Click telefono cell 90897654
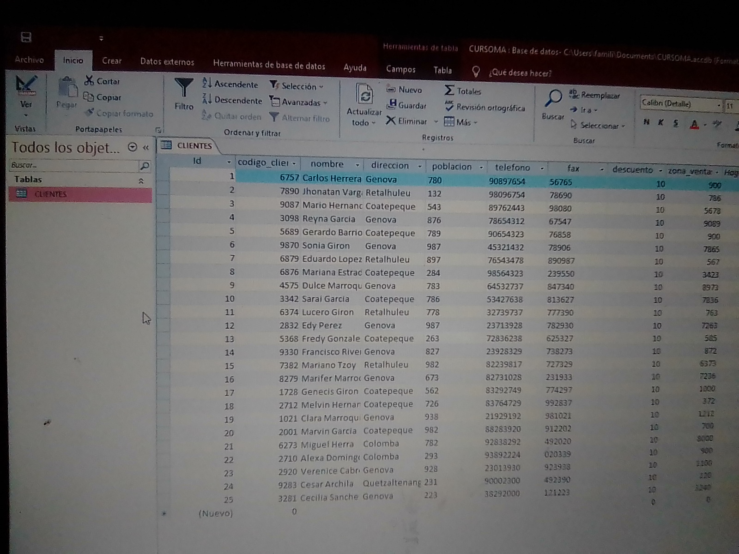739x554 pixels. [507, 181]
